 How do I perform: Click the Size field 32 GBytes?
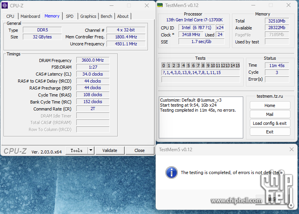tap(42, 37)
